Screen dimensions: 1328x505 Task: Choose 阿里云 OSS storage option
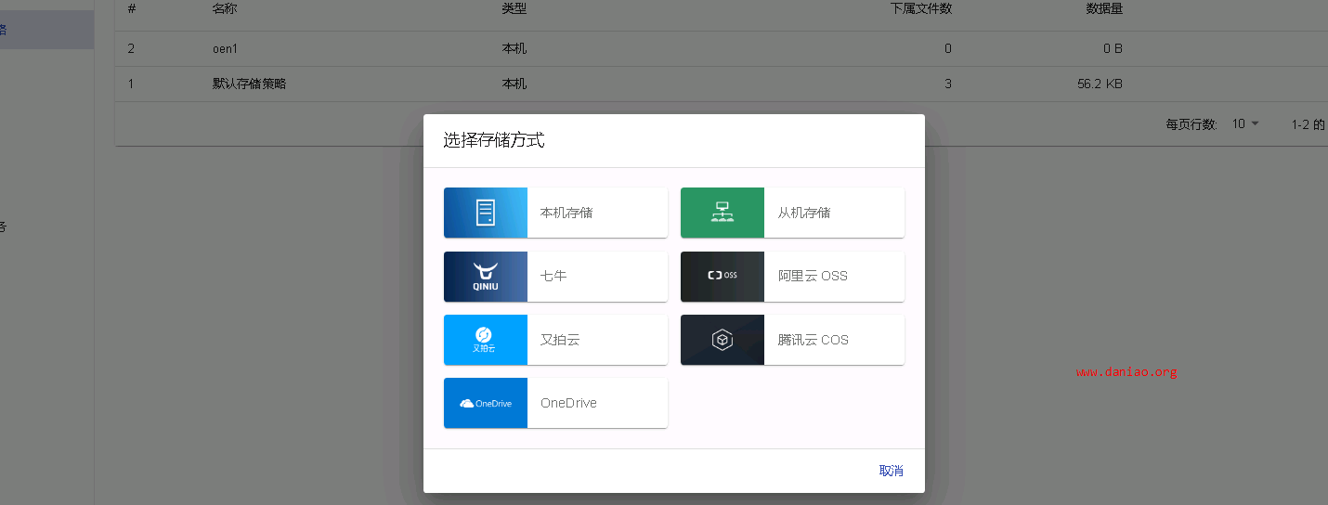[x=792, y=277]
